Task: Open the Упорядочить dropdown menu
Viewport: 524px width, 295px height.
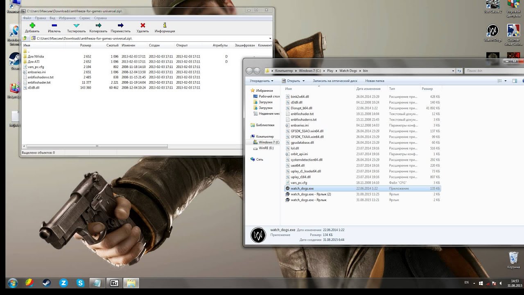Action: 261,81
